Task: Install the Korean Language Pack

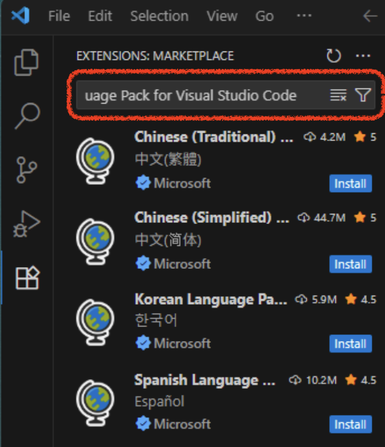Action: (350, 343)
